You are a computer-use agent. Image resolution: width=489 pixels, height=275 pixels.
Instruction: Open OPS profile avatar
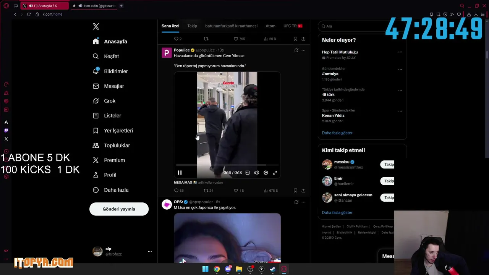(x=167, y=204)
